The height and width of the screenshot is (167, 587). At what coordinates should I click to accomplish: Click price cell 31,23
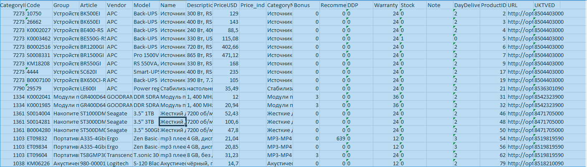(226, 155)
